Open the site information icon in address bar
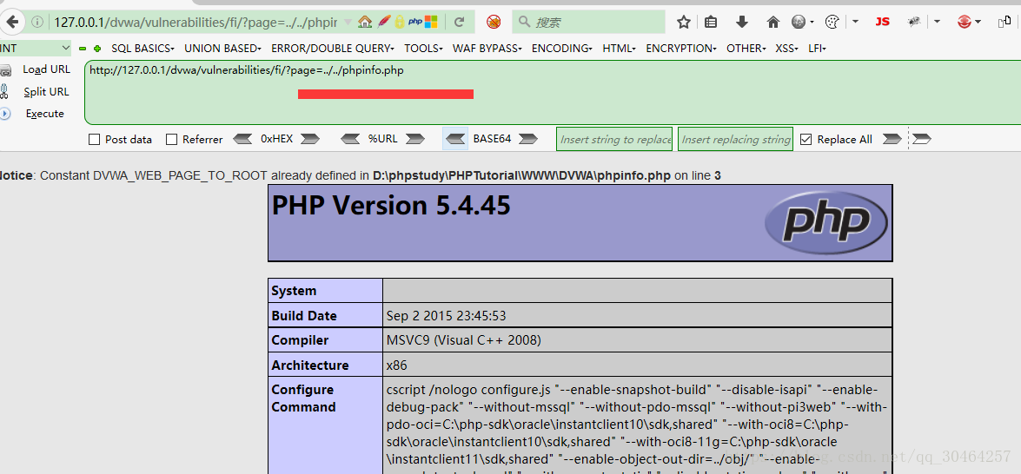The image size is (1021, 474). click(37, 22)
